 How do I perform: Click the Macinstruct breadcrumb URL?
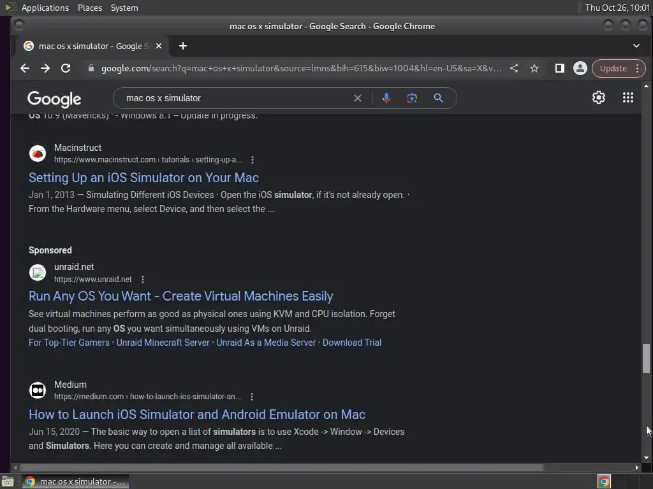pos(148,160)
